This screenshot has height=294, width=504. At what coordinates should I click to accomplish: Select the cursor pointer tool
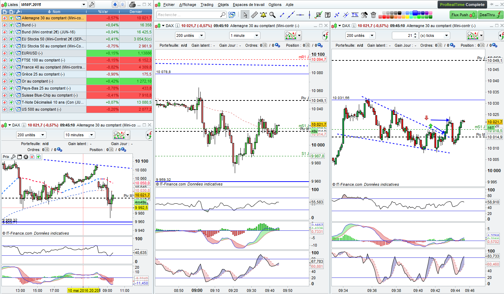(x=245, y=15)
